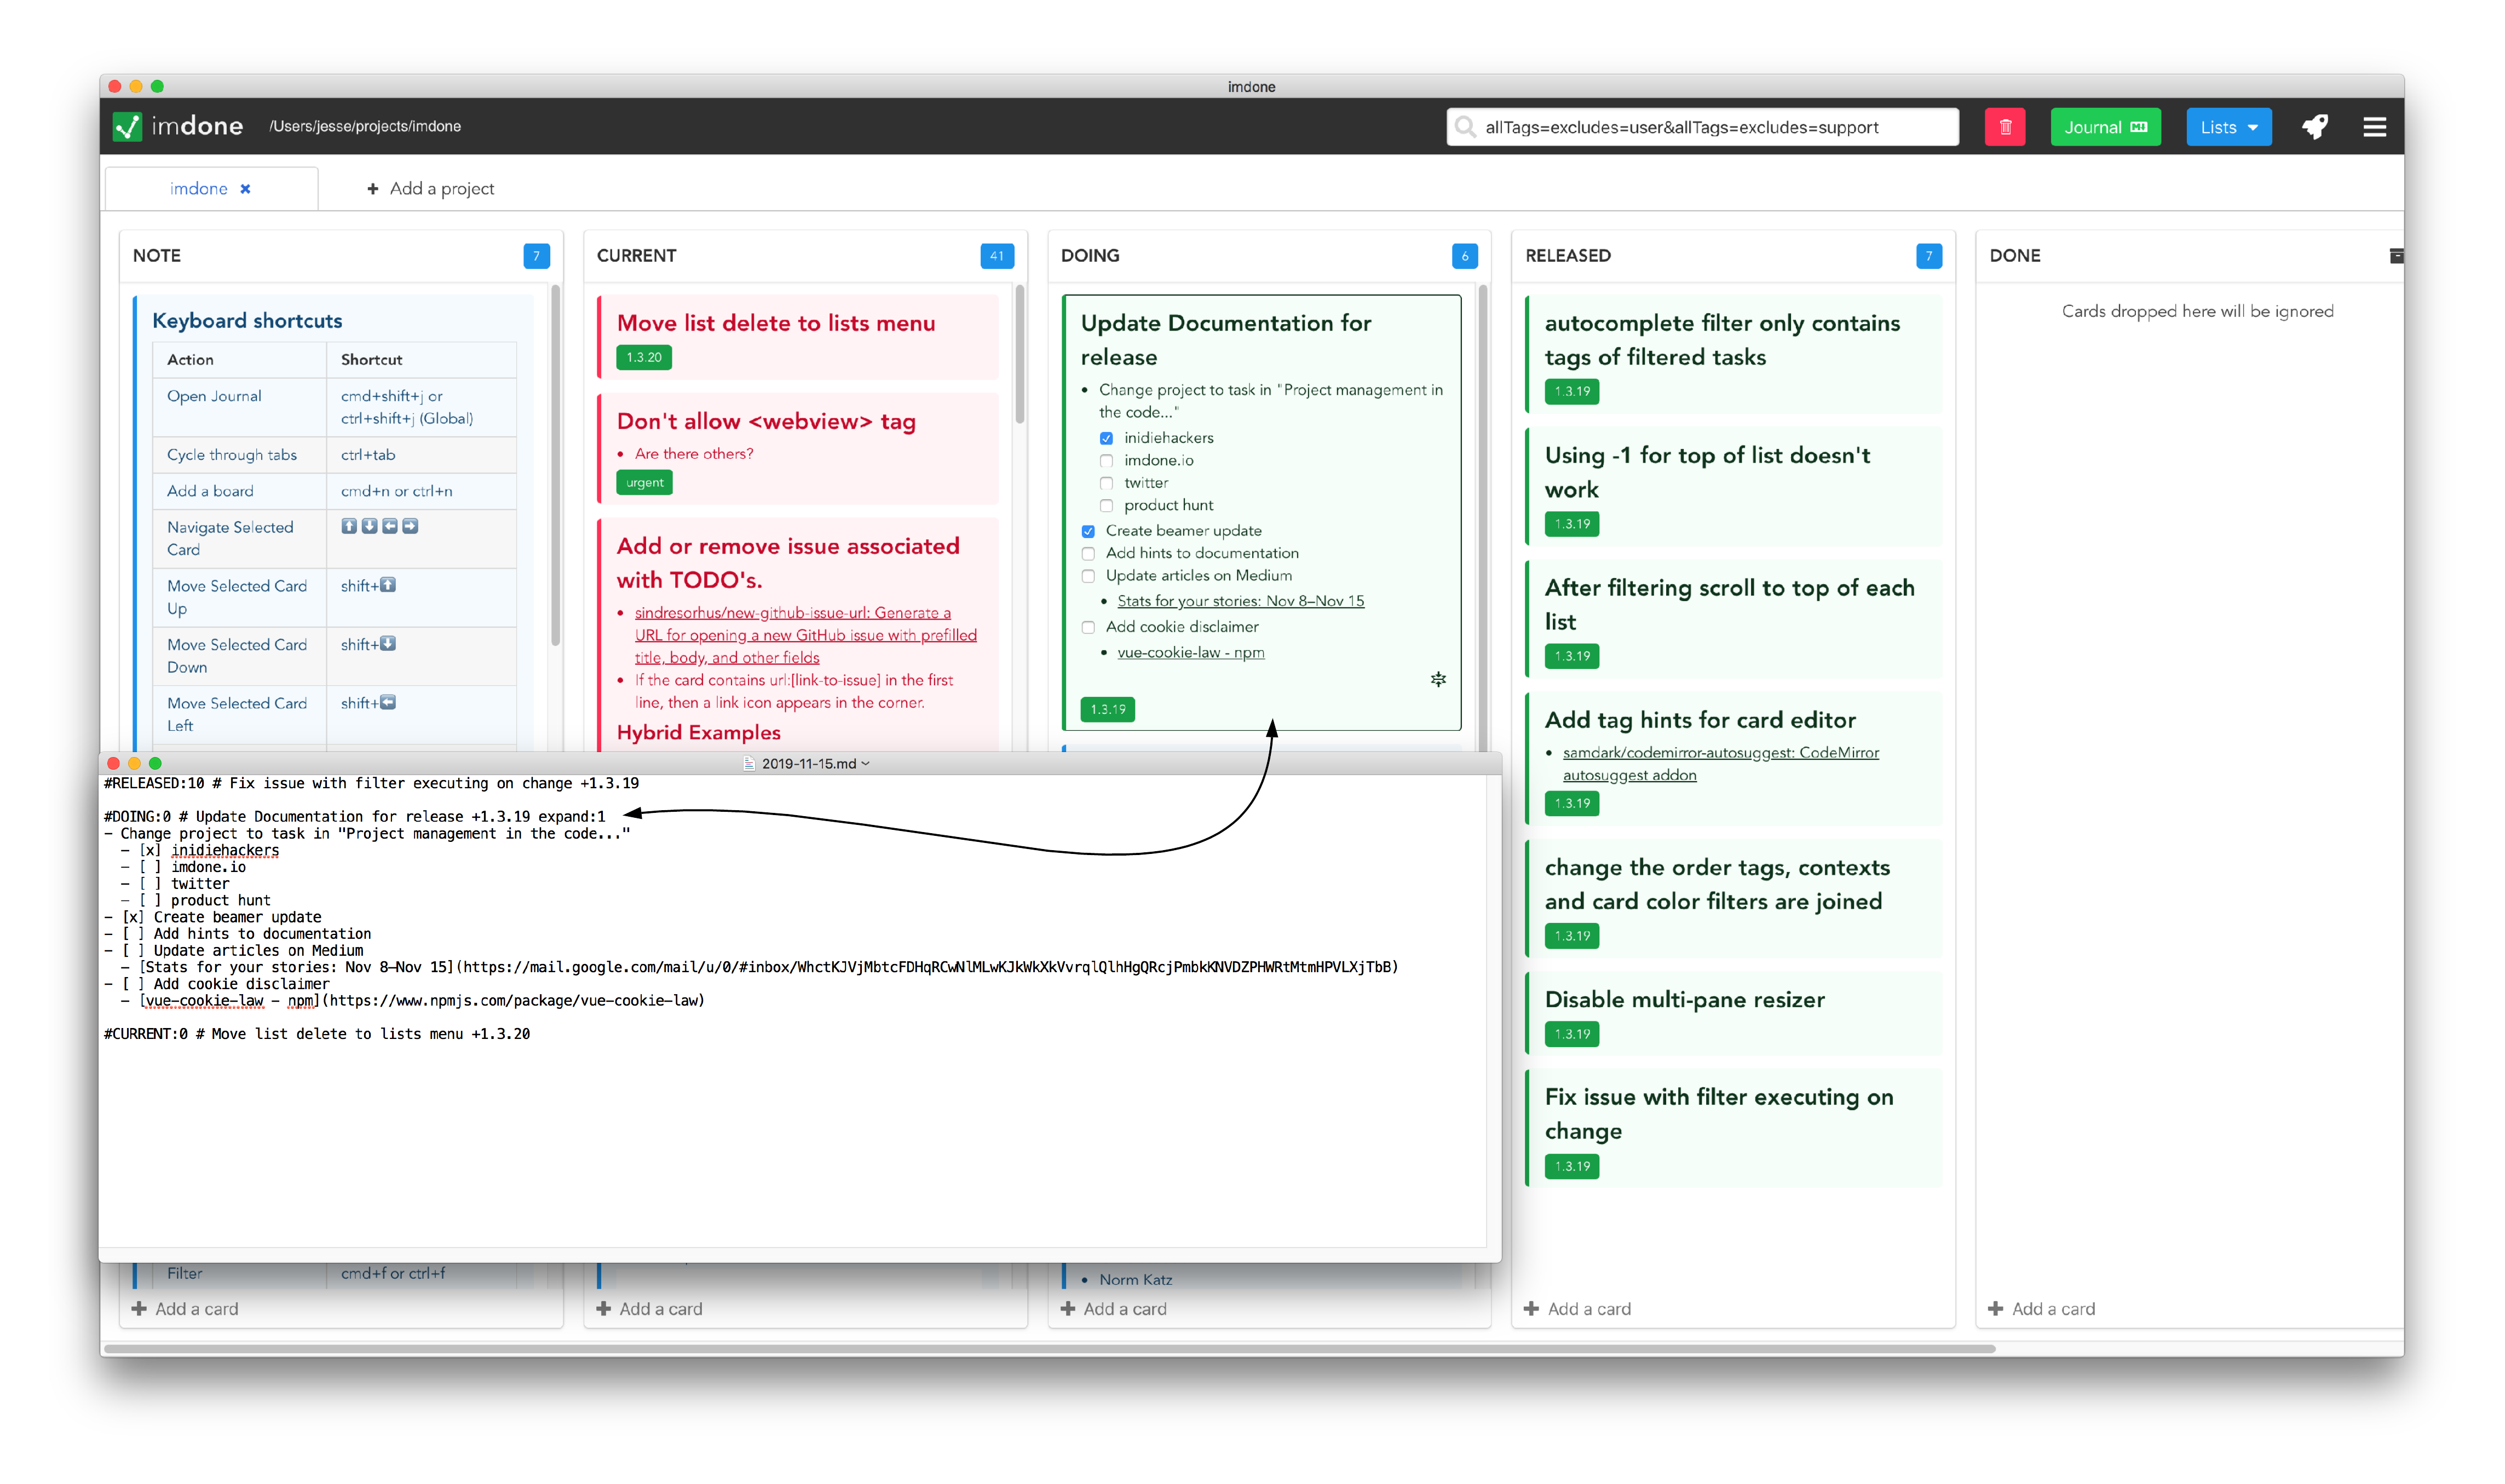Open samdark codemirror-autosuggest link
Viewport: 2505px width, 1484px height.
tap(1720, 764)
